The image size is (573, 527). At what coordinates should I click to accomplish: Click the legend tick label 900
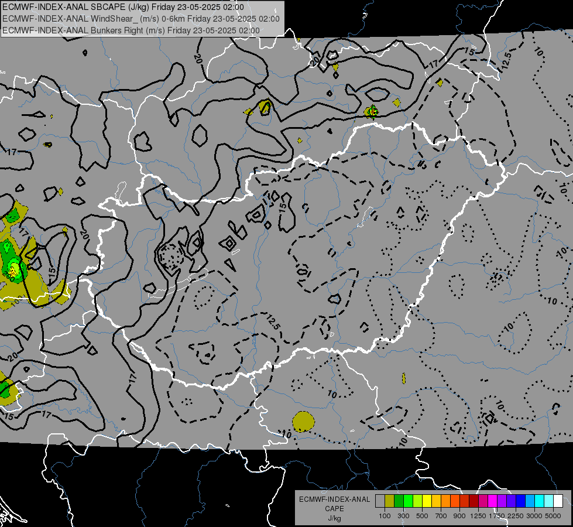pyautogui.click(x=459, y=516)
